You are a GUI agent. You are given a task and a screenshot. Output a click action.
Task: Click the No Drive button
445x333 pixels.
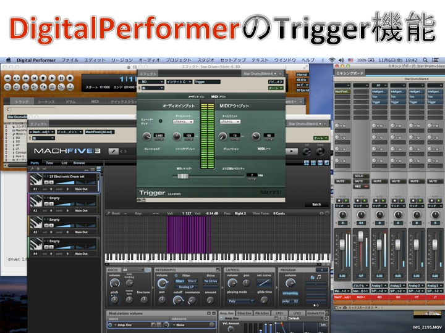[x=211, y=281]
